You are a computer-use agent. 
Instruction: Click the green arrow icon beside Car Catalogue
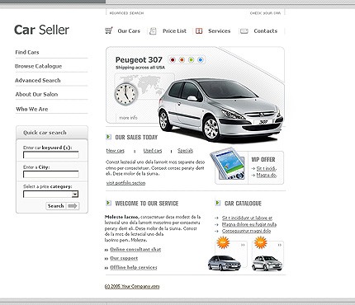pos(218,203)
